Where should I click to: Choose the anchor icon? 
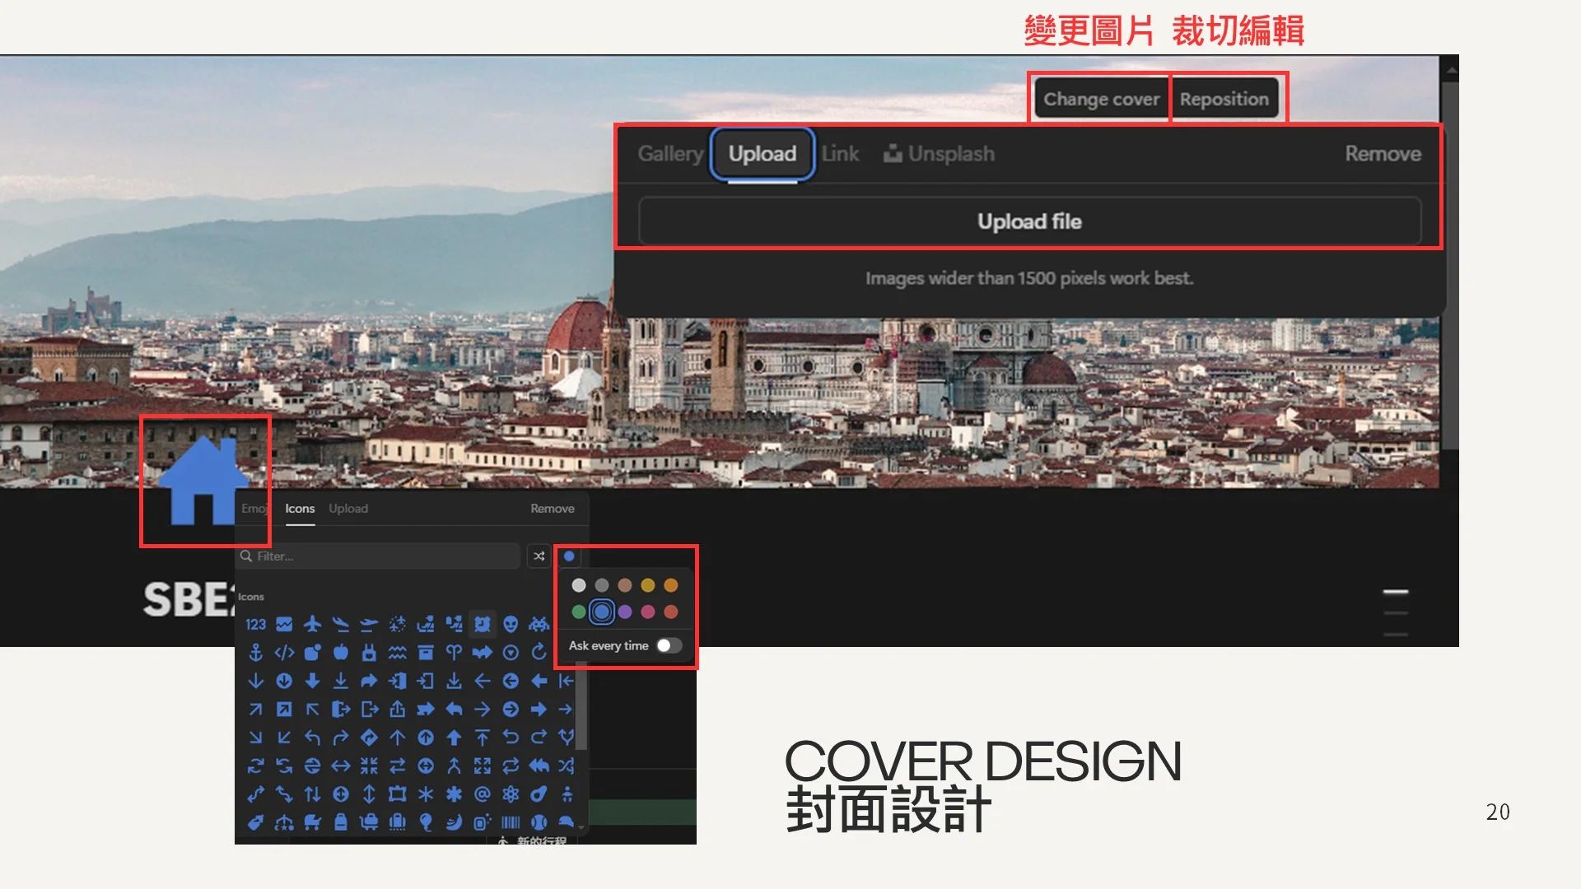[255, 653]
